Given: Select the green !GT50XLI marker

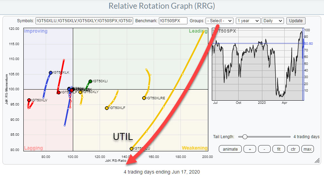Looking at the screenshot, I should pos(90,81).
